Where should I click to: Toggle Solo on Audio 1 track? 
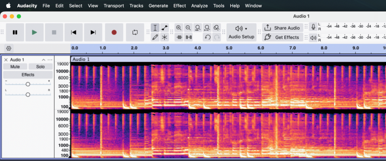(x=40, y=67)
